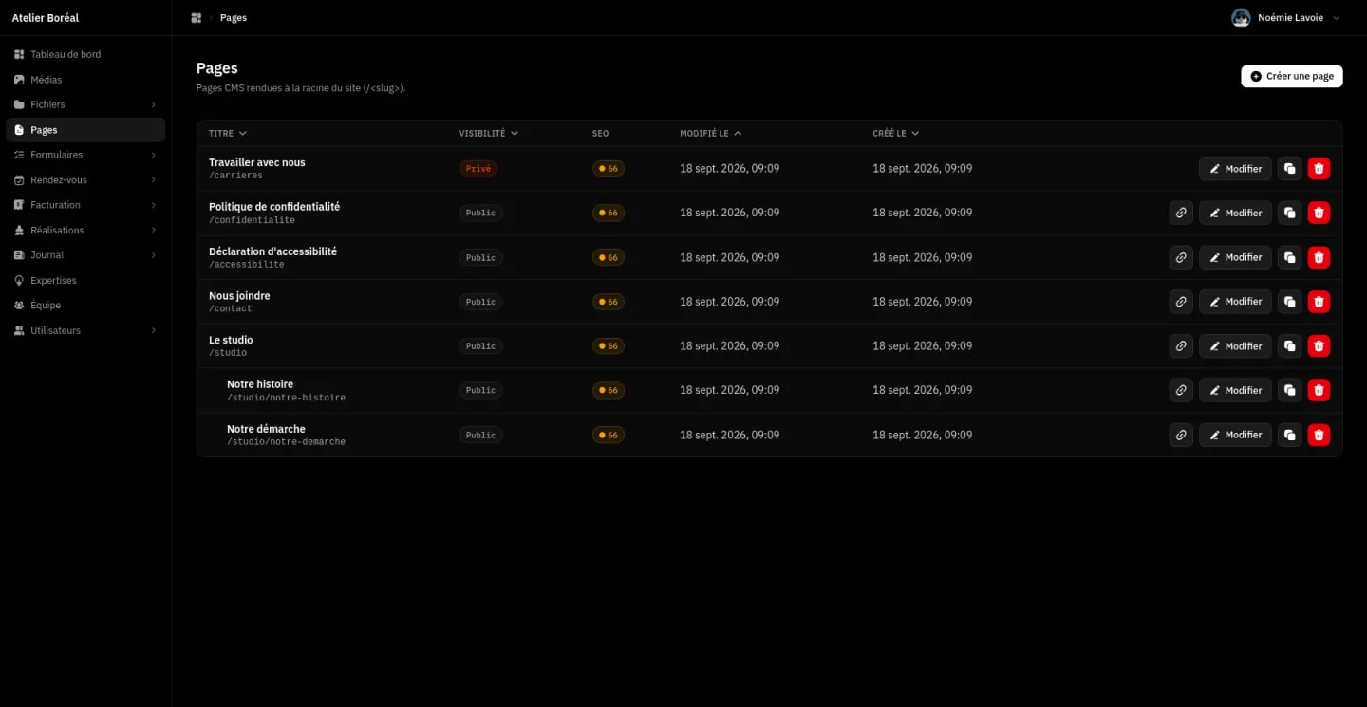Delete the Travailler avec nous page
Screen dimensions: 1367x707
tap(1319, 169)
